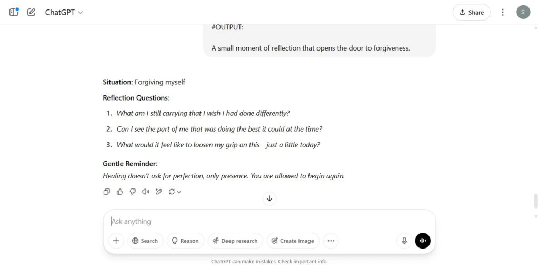Enable Deep research mode

coord(235,241)
